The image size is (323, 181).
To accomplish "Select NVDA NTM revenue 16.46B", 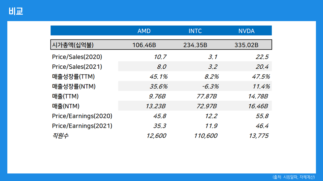I will pyautogui.click(x=258, y=106).
